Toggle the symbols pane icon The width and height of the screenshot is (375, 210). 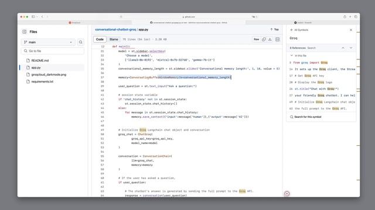277,39
